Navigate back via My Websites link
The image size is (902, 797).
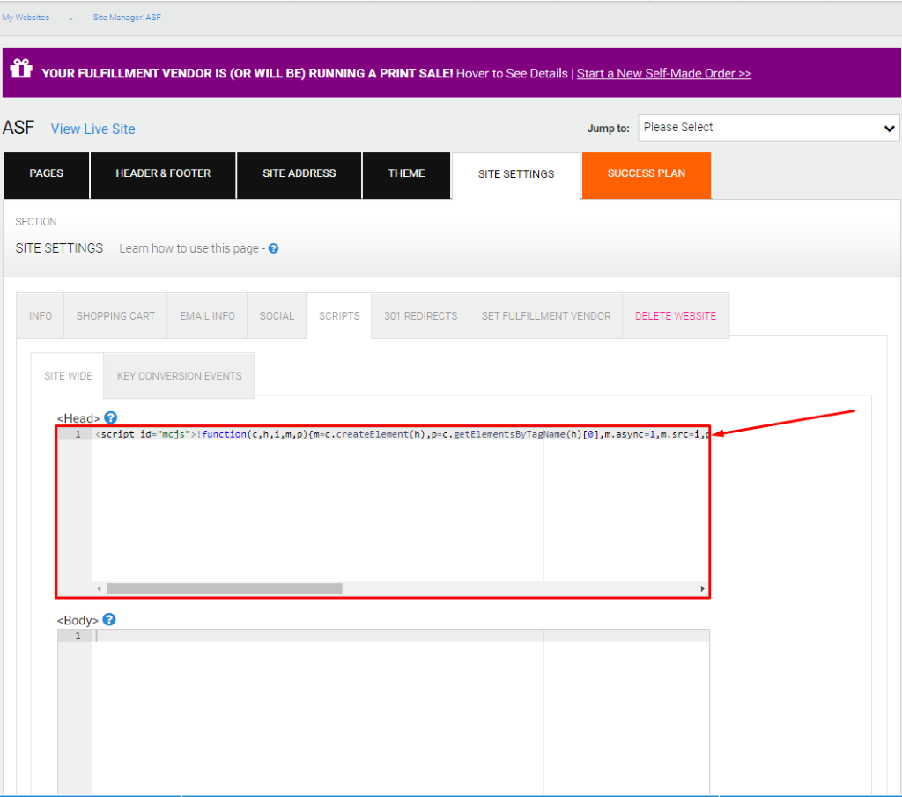(26, 16)
